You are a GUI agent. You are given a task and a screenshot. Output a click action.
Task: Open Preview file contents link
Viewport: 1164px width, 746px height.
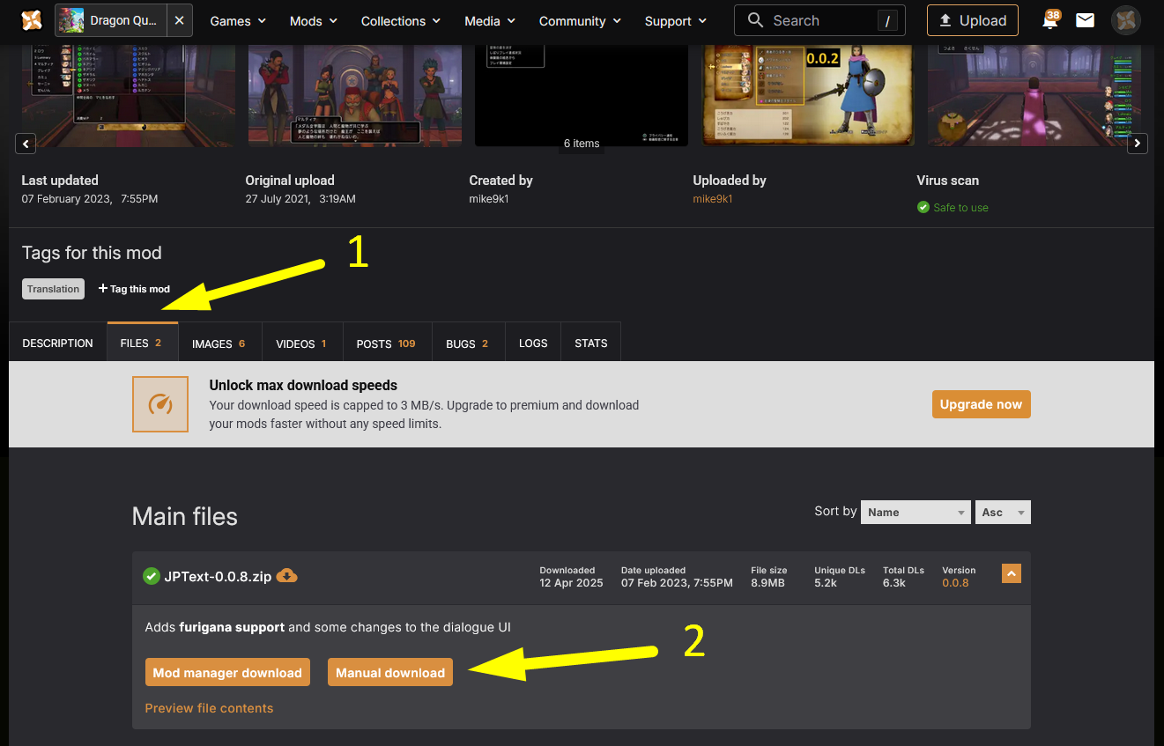pos(209,708)
